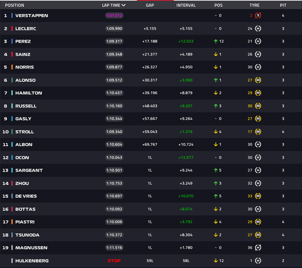Click the medium tyre icon for Hamilton
The height and width of the screenshot is (268, 302).
pyautogui.click(x=258, y=93)
